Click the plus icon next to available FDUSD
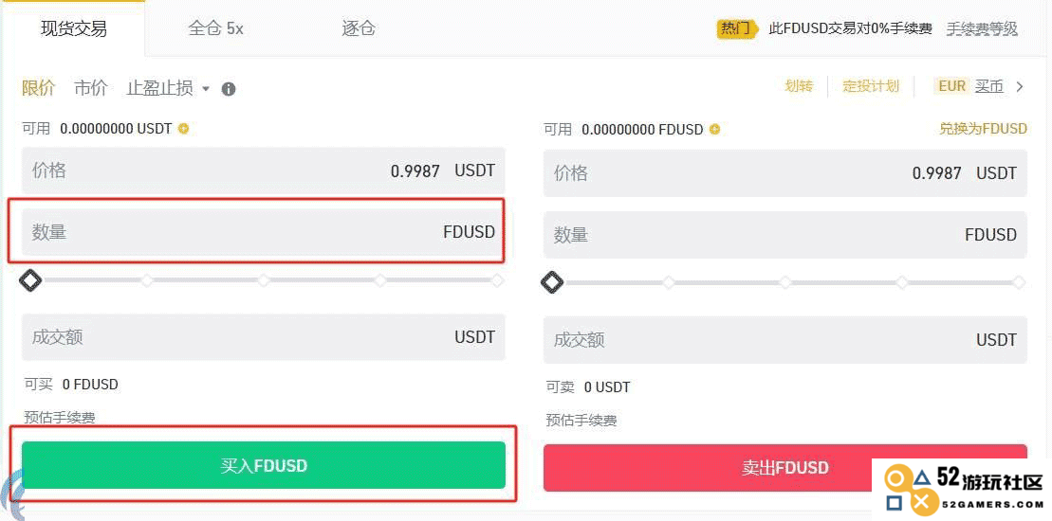Screen dimensions: 1052x521 pos(714,129)
